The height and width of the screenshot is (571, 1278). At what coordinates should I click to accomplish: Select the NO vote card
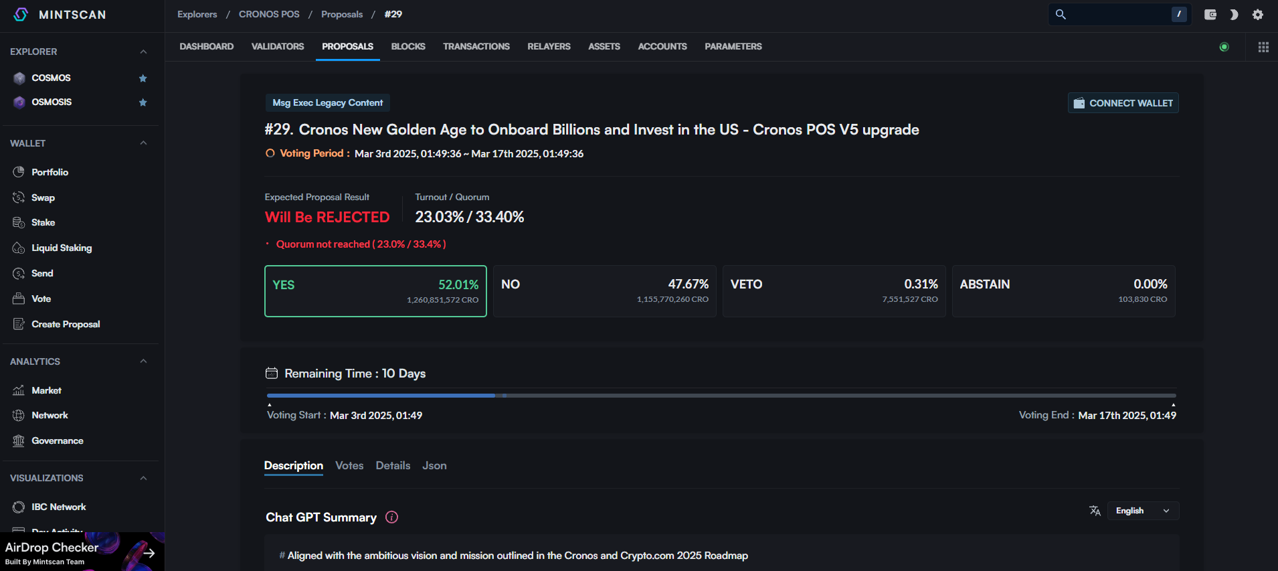tap(605, 291)
